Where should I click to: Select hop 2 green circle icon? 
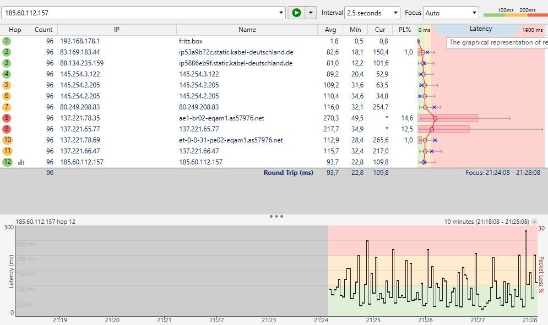point(7,52)
